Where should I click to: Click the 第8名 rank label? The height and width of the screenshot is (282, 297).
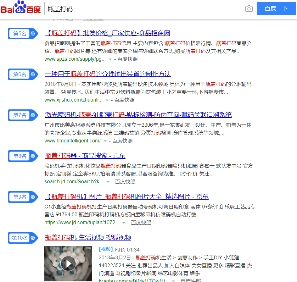pyautogui.click(x=20, y=156)
